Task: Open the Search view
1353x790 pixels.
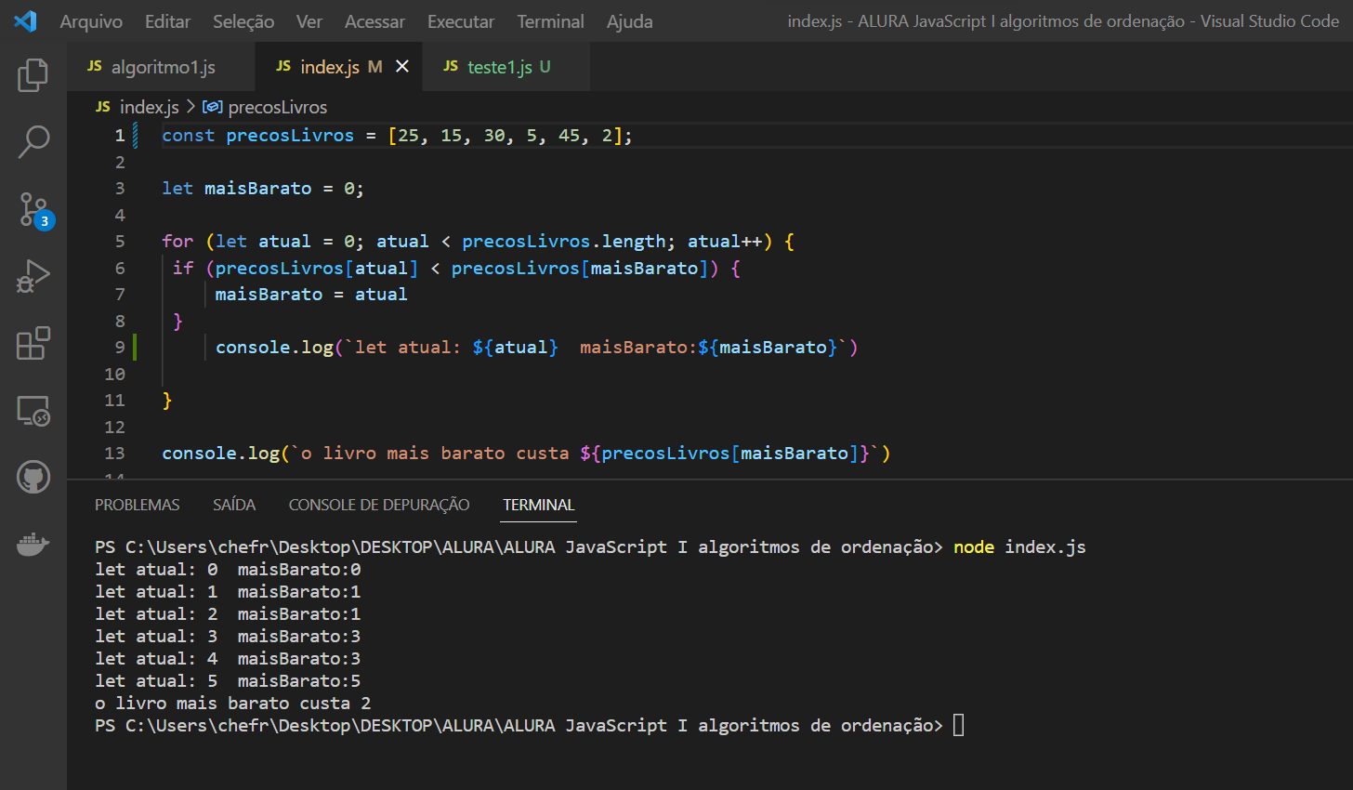Action: (x=33, y=142)
